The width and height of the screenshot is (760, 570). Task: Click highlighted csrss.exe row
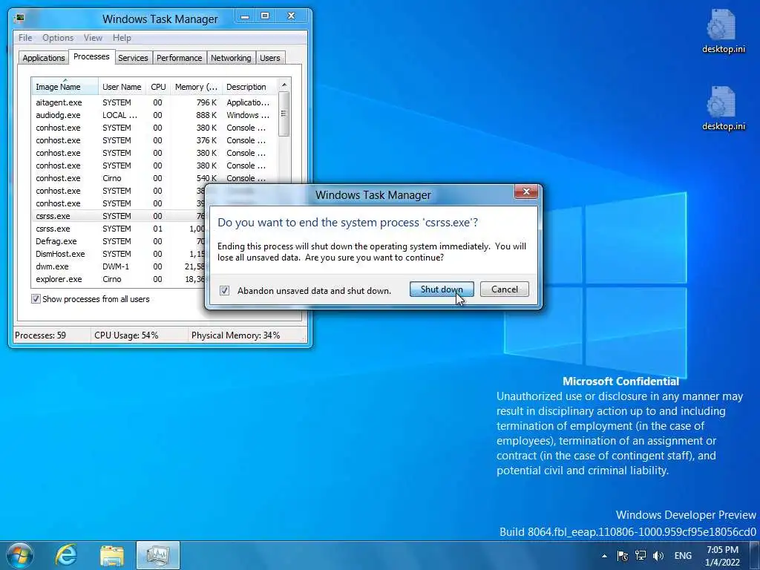tap(119, 216)
